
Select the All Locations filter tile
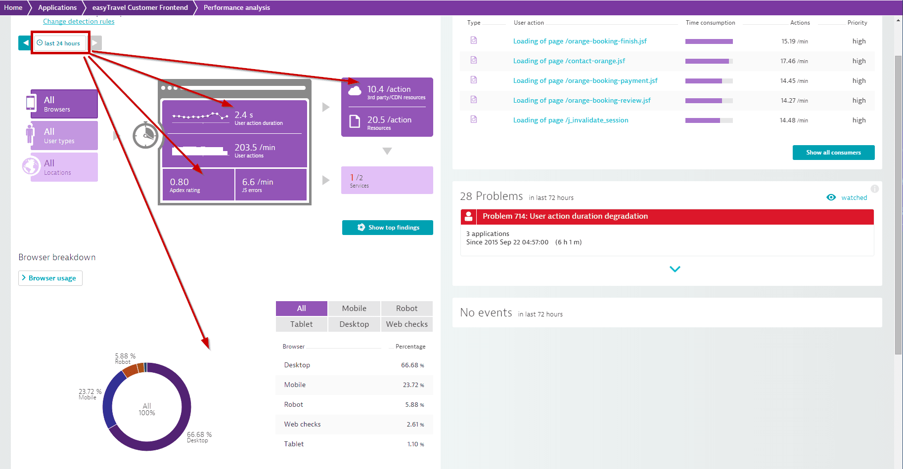[64, 167]
